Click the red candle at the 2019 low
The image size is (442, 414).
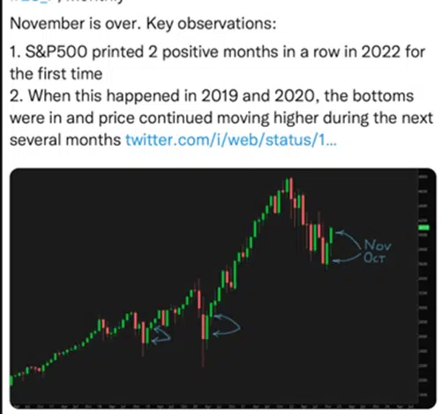[x=143, y=333]
